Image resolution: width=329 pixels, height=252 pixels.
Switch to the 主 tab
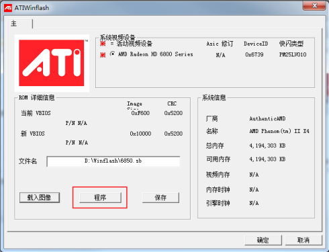pos(14,24)
